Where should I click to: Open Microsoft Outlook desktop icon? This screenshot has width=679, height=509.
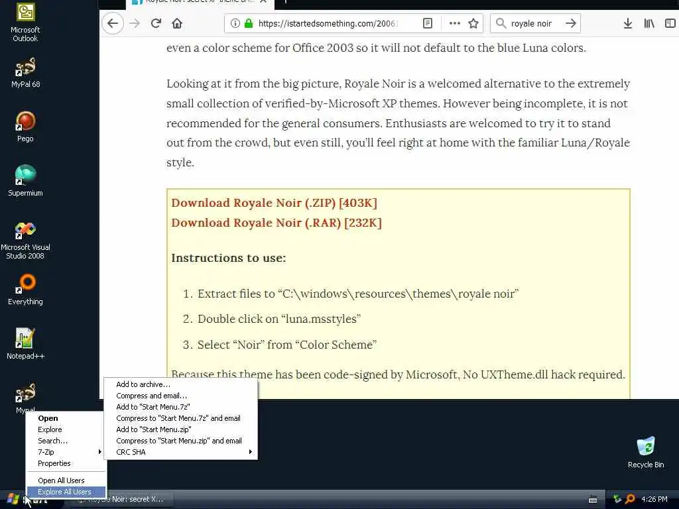tap(25, 23)
